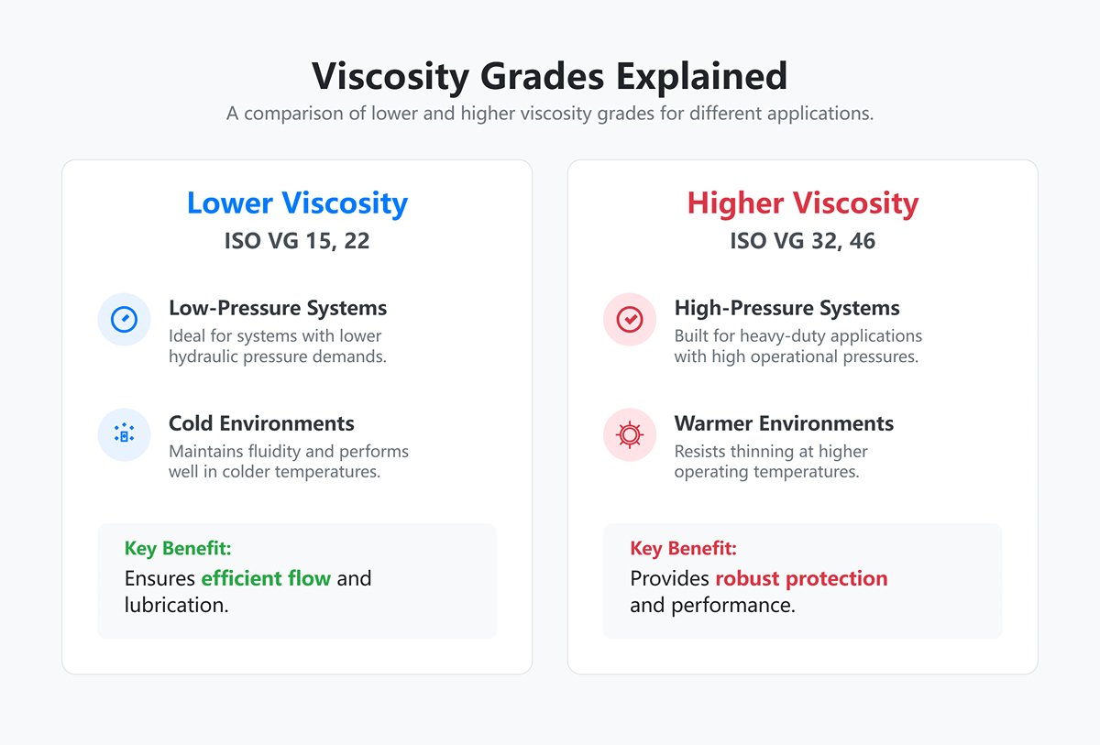1100x745 pixels.
Task: Click the red checkmark icon beside High-Pressure Systems
Action: pos(630,319)
